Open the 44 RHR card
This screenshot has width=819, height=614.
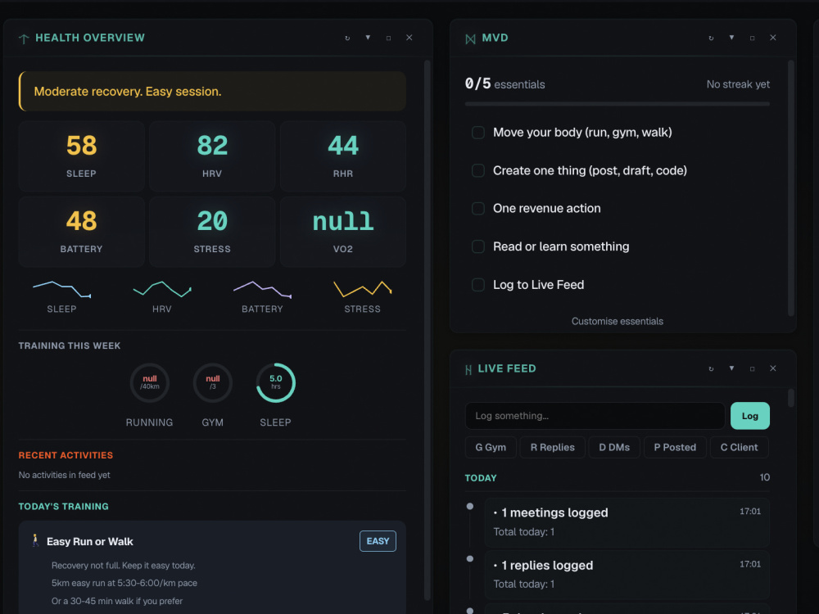coord(343,156)
